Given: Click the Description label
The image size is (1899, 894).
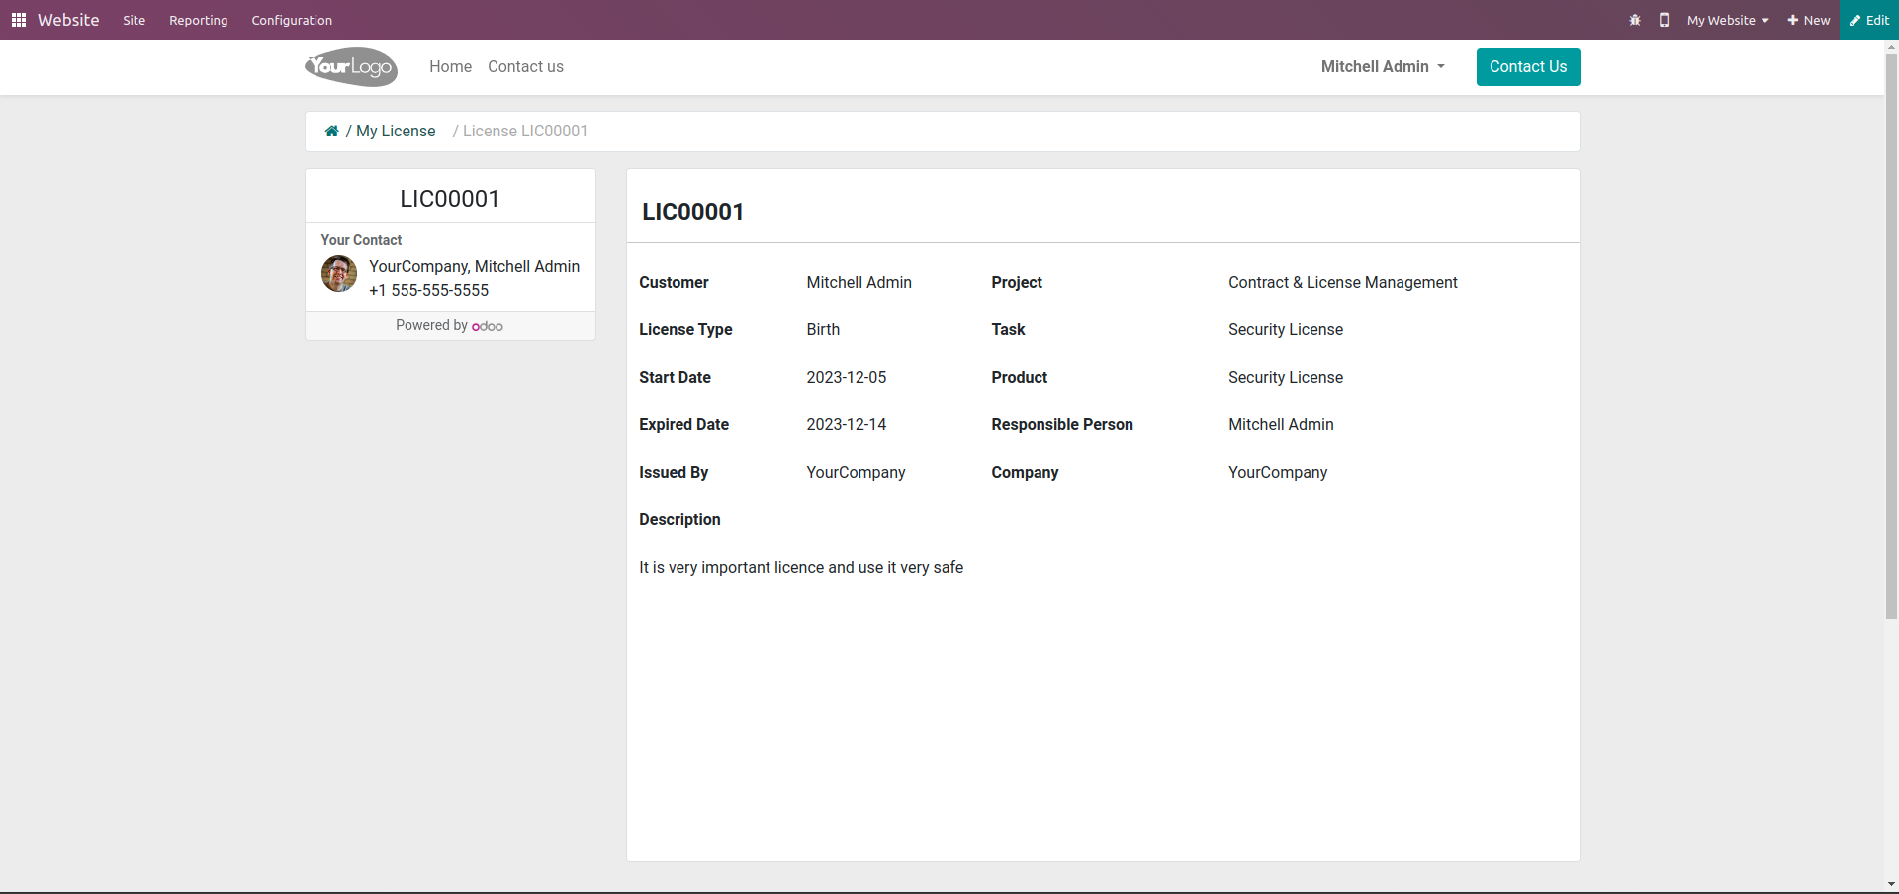Looking at the screenshot, I should pyautogui.click(x=679, y=519).
